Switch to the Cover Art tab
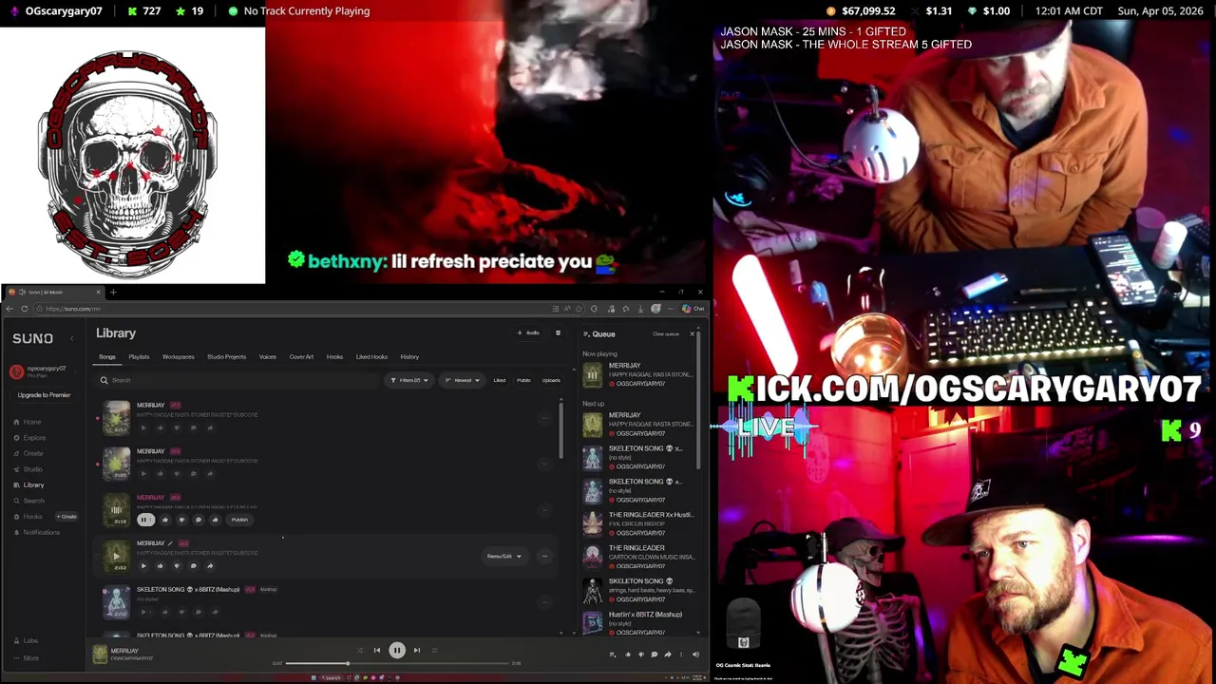1216x684 pixels. [301, 357]
